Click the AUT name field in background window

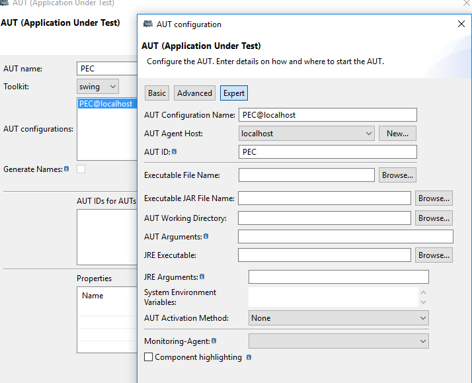[x=107, y=69]
